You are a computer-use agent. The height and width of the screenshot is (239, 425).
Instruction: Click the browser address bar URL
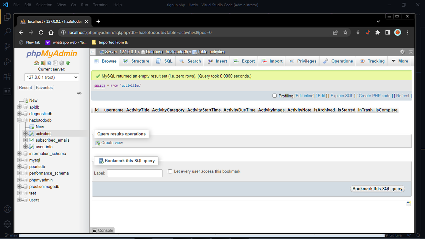point(140,32)
